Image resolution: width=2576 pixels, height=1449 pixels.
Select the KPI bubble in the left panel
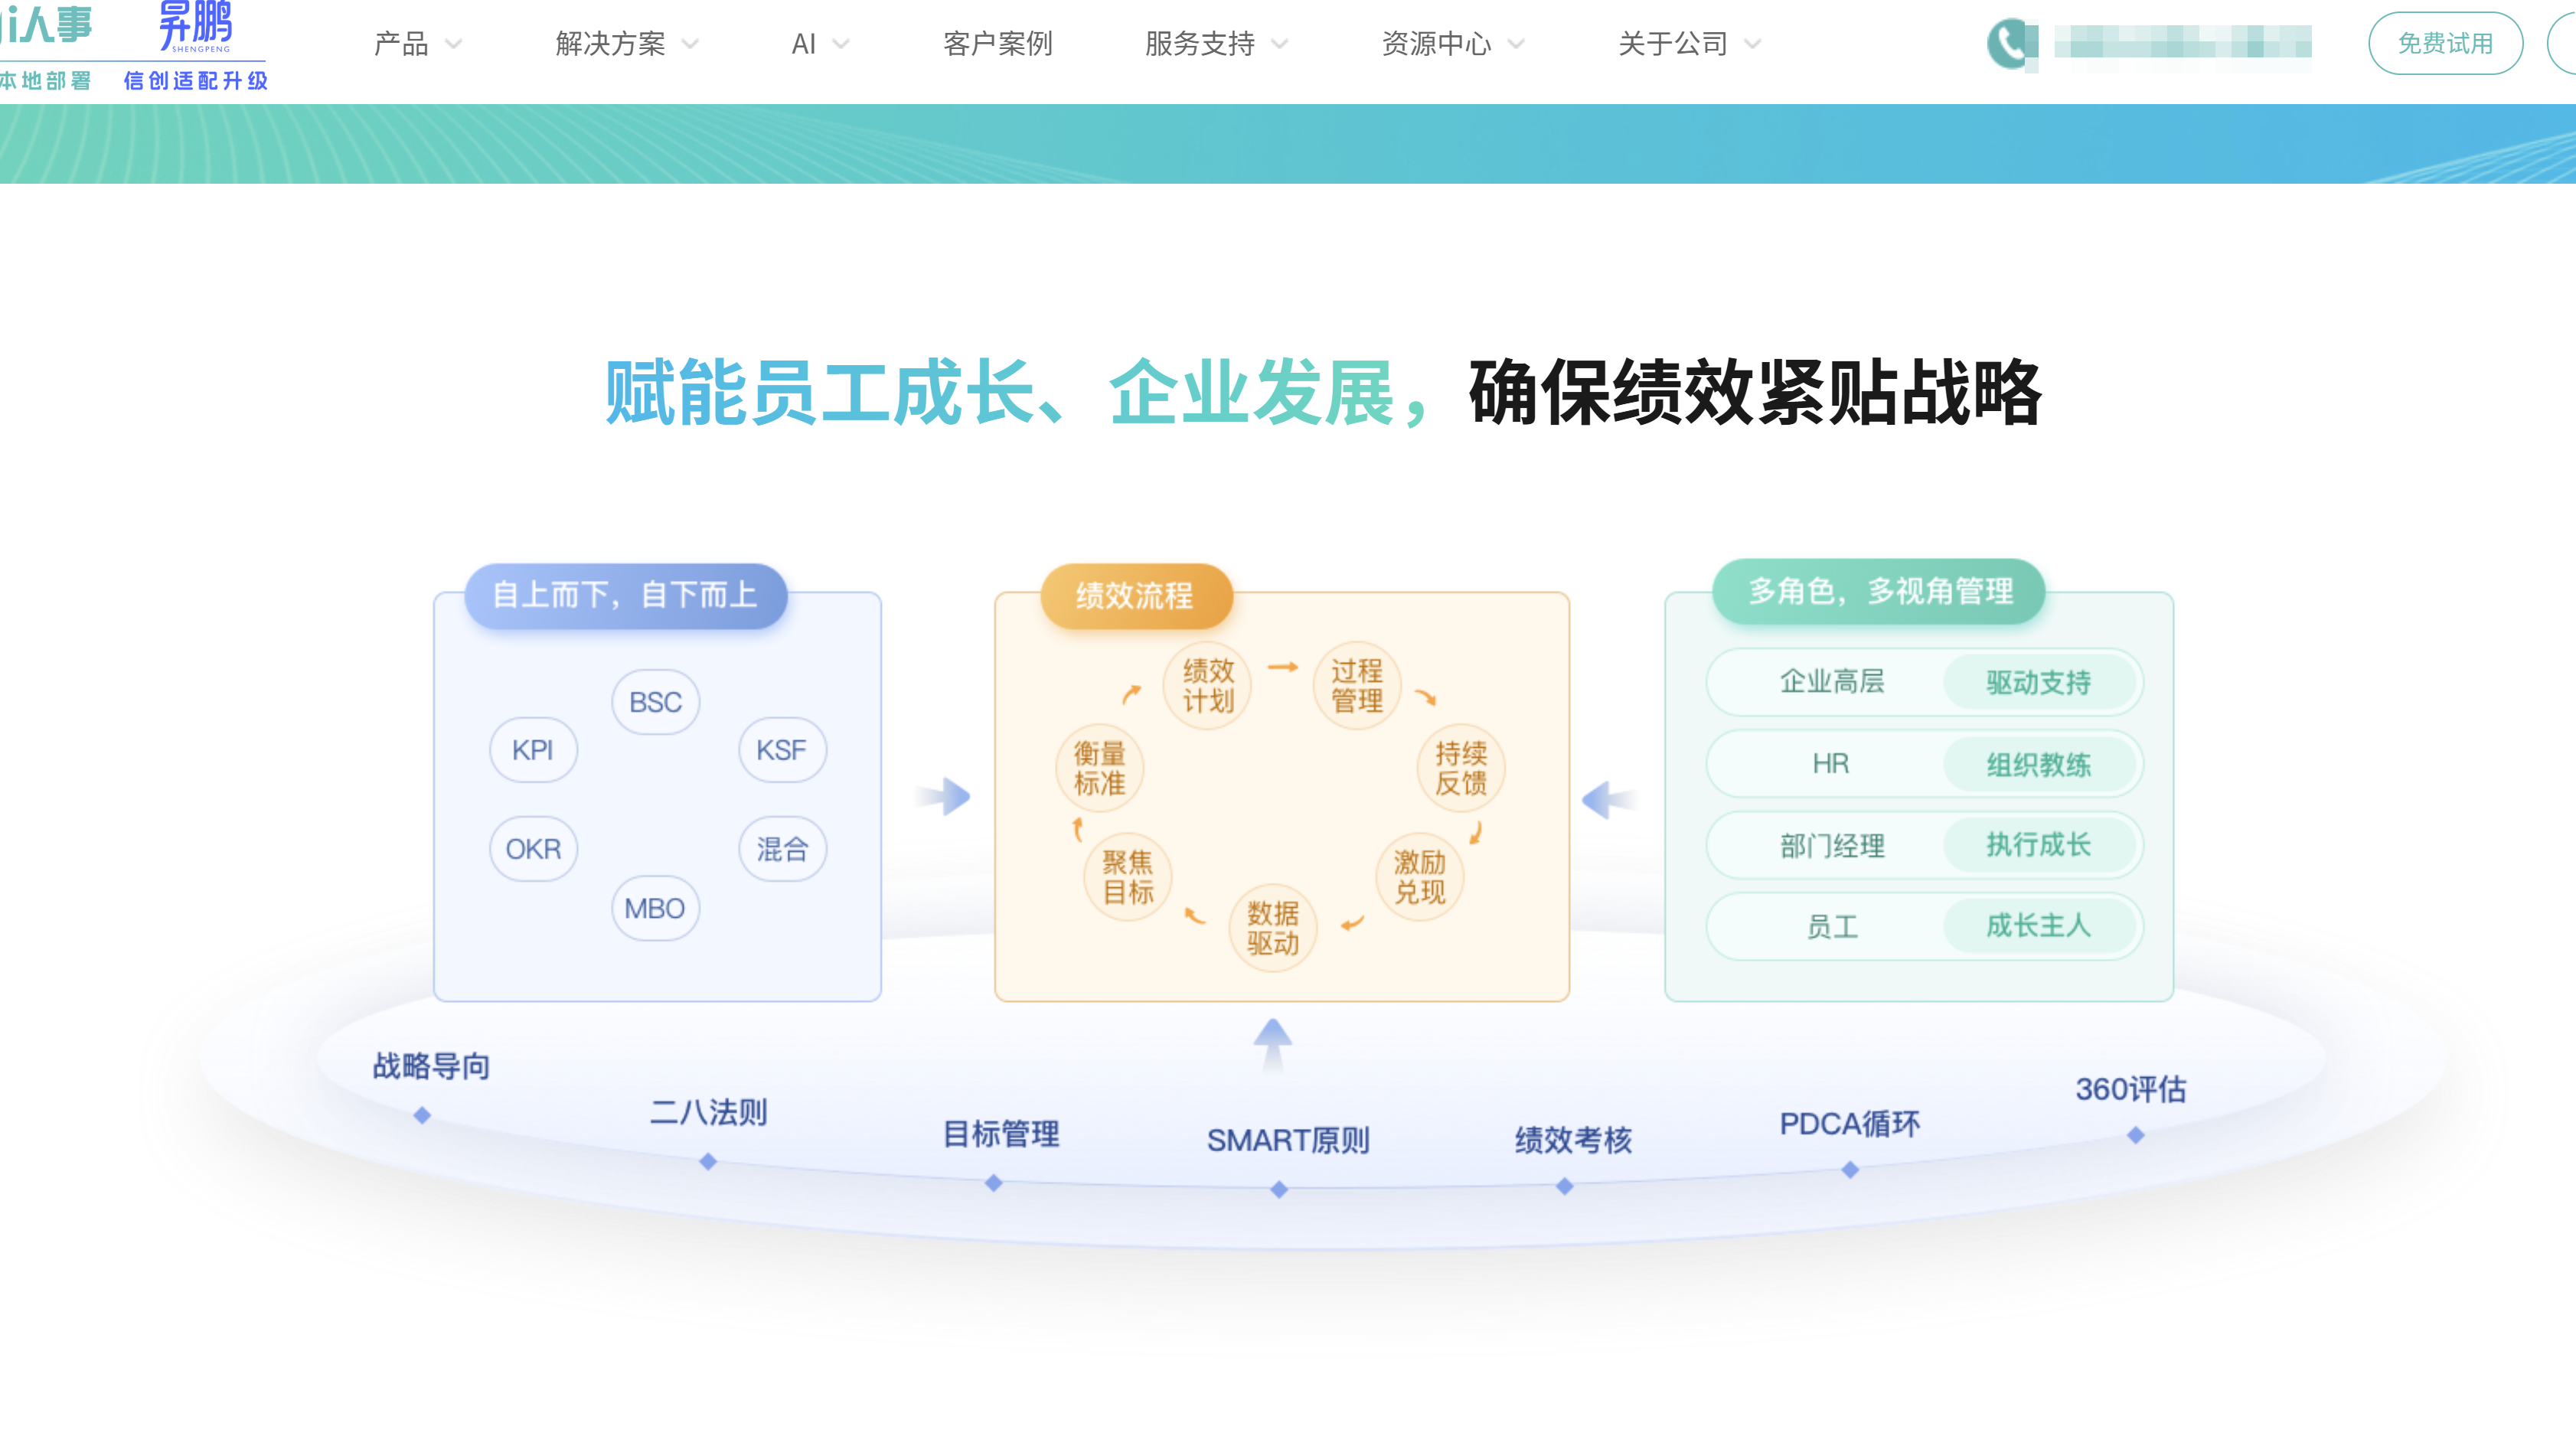pyautogui.click(x=533, y=750)
